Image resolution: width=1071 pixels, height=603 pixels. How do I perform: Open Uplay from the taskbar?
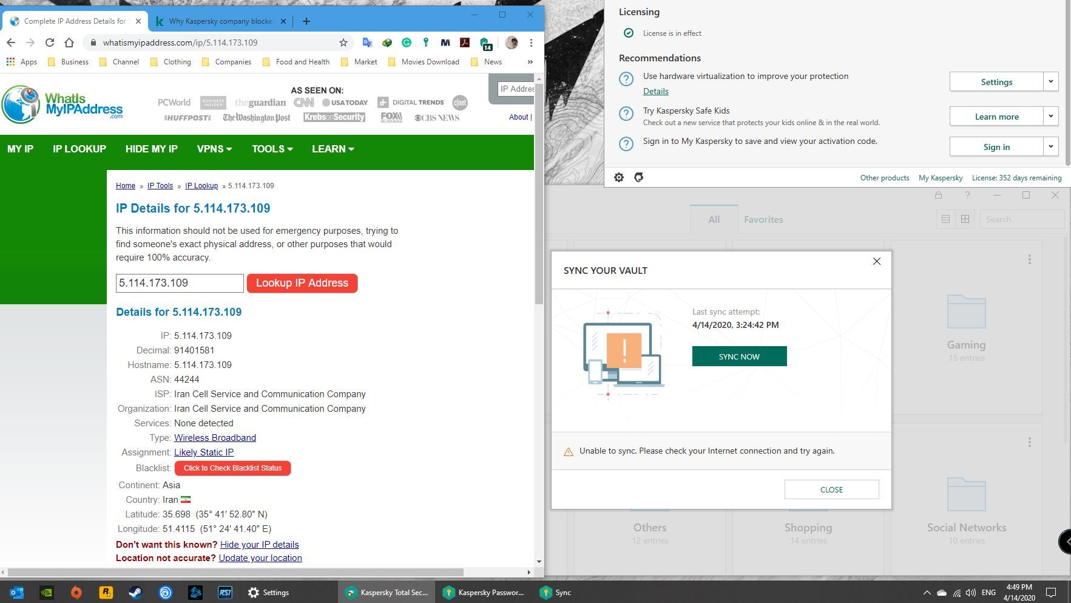pyautogui.click(x=165, y=593)
